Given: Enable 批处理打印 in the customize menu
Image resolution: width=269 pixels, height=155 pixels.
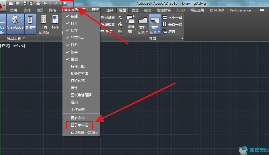Looking at the screenshot, I should tap(81, 74).
